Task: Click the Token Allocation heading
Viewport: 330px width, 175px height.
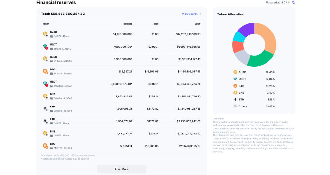Action: [231, 14]
